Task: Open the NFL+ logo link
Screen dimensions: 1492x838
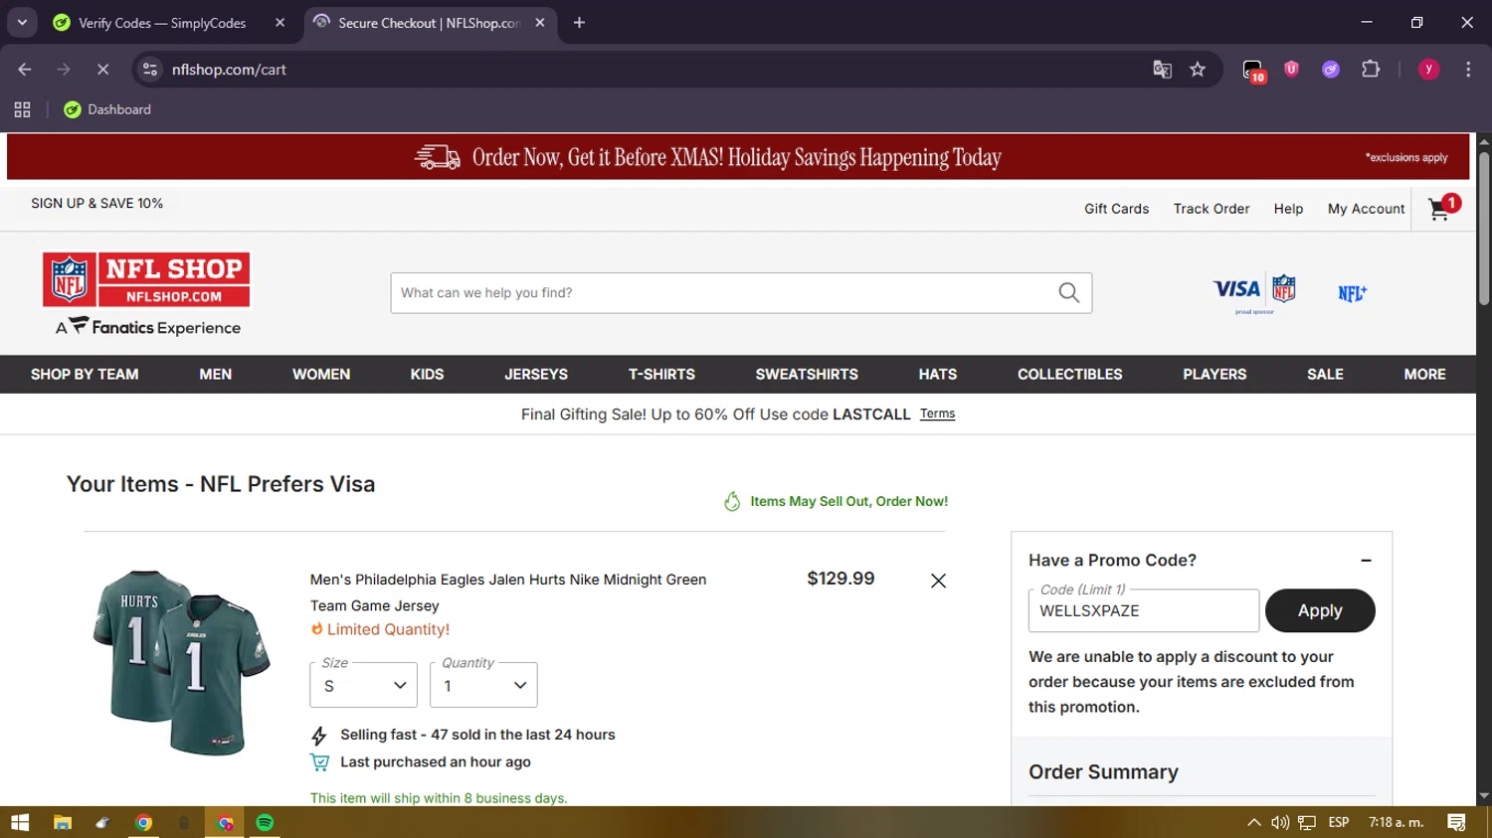Action: pyautogui.click(x=1352, y=293)
